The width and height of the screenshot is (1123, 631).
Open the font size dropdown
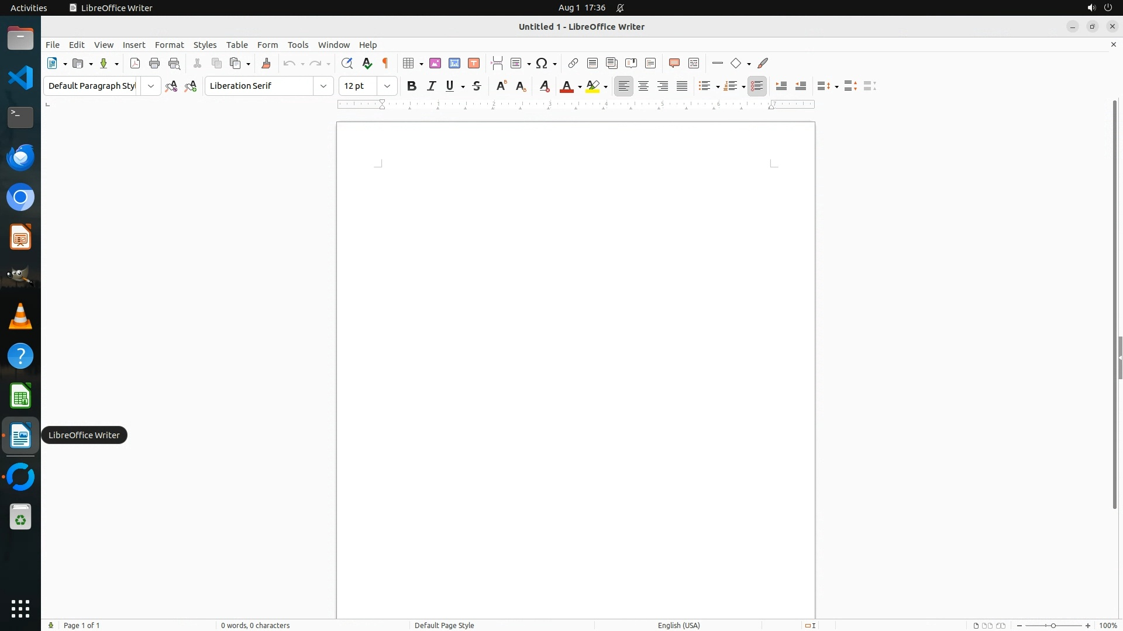[x=387, y=86]
